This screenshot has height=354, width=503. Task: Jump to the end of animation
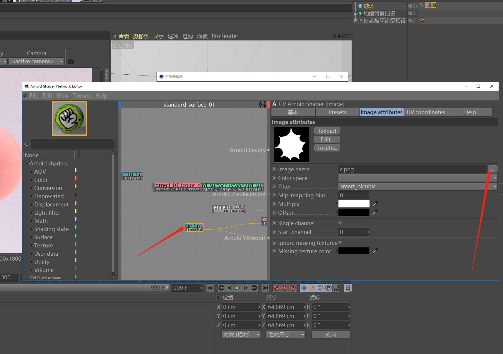[x=265, y=288]
